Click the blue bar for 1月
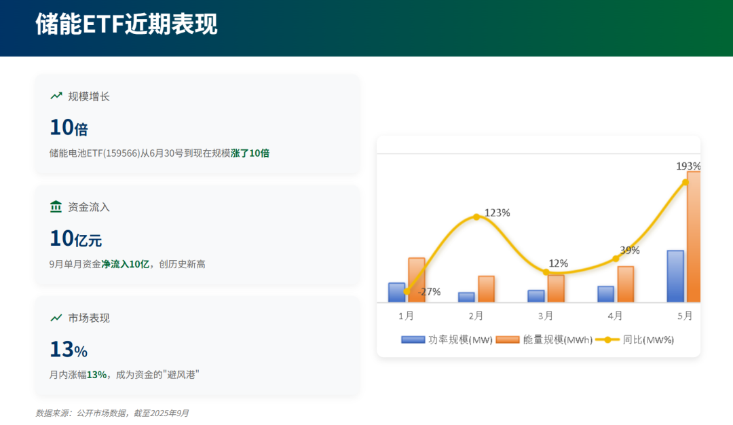Viewport: 733px width, 425px height. [x=396, y=293]
